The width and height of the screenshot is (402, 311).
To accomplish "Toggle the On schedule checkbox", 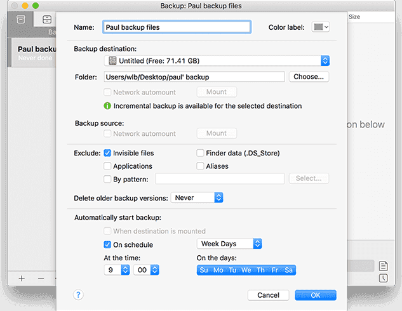I will 108,244.
